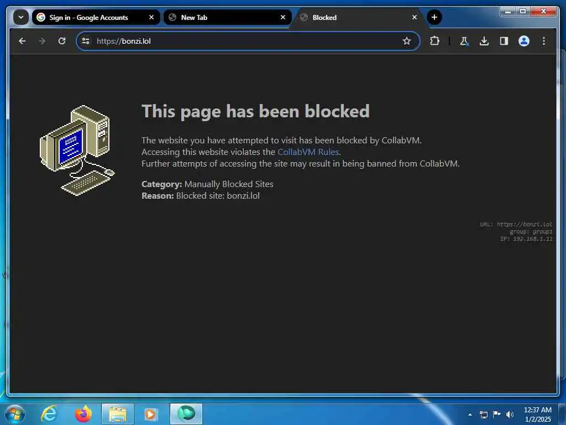
Task: Toggle the browser side panel
Action: 504,41
